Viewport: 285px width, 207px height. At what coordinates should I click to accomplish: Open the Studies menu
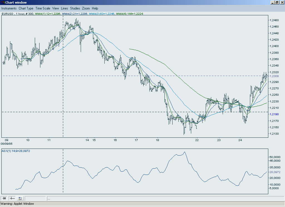click(x=75, y=8)
